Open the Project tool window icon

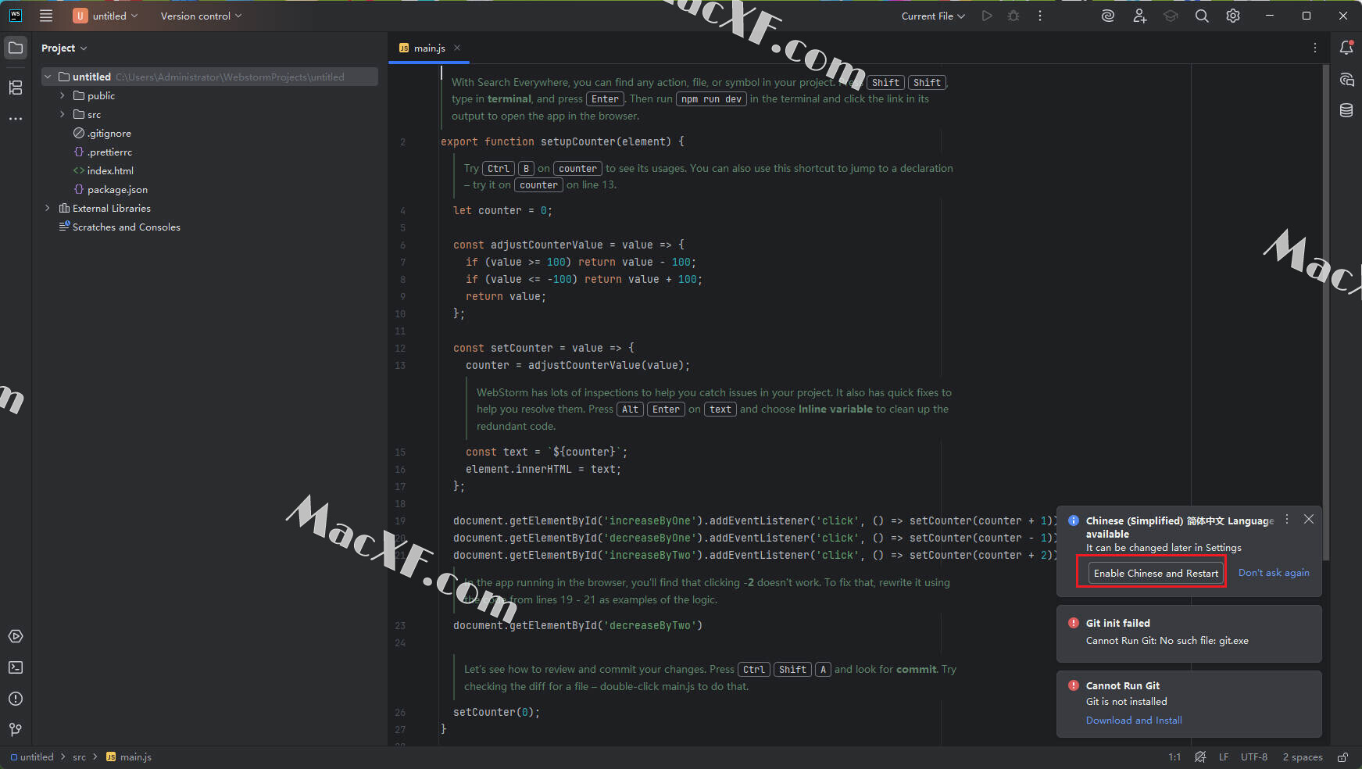click(16, 48)
